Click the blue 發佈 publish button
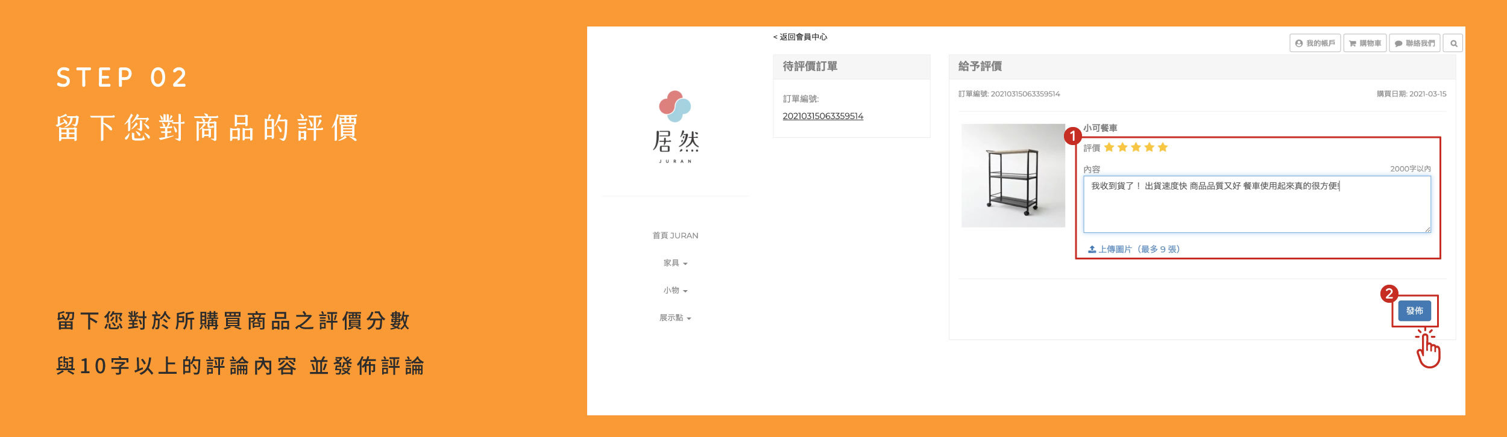This screenshot has width=1507, height=437. coord(1414,311)
